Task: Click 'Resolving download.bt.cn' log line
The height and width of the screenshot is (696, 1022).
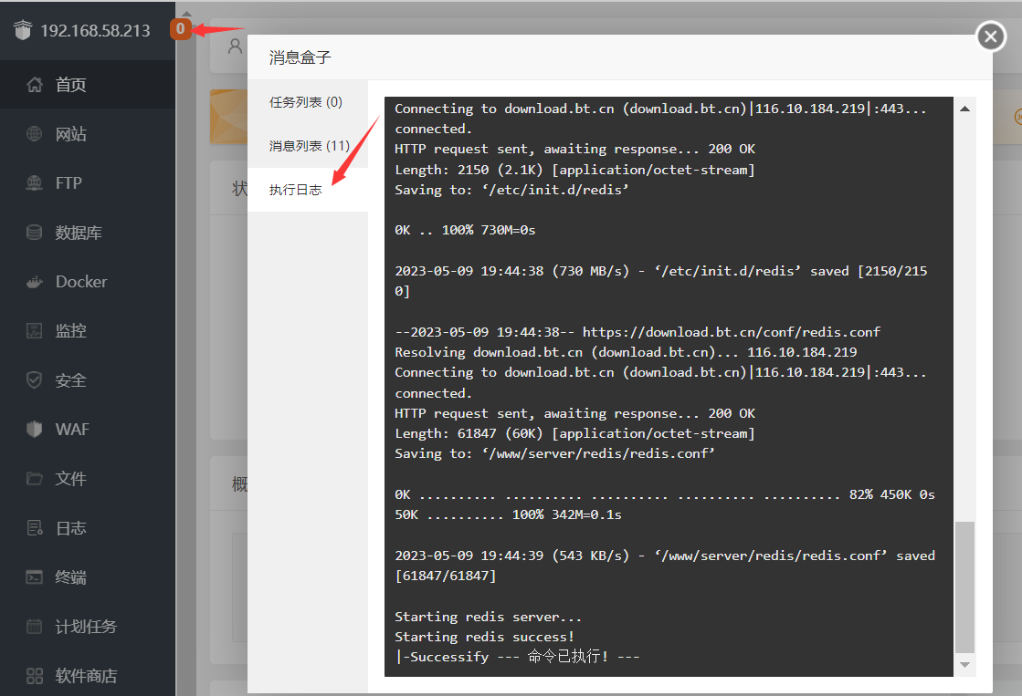Action: coord(626,352)
